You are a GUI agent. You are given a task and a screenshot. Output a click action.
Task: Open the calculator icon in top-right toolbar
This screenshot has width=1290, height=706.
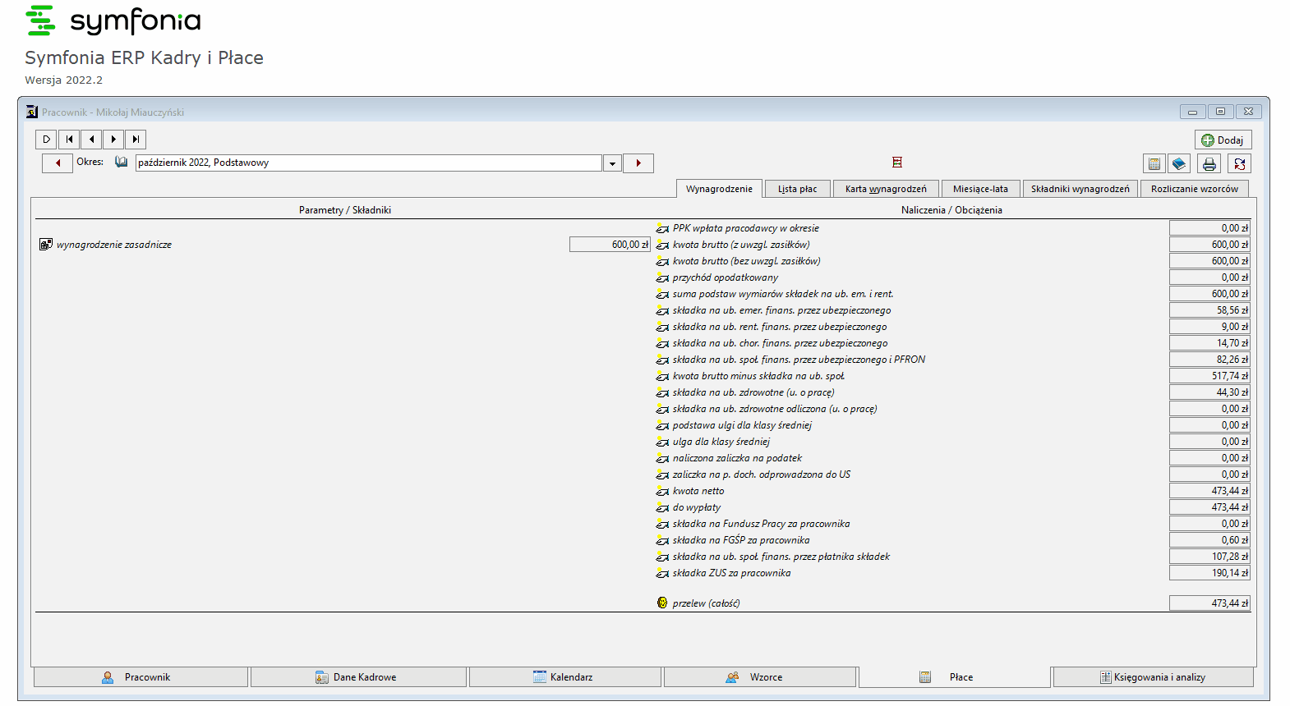(x=1154, y=163)
